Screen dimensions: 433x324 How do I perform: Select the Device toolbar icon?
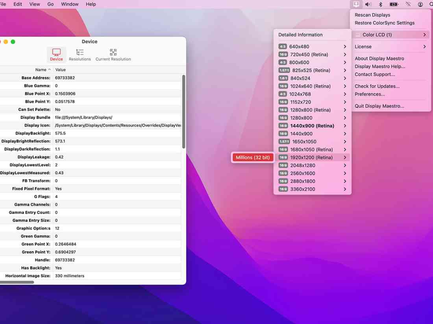tap(56, 54)
